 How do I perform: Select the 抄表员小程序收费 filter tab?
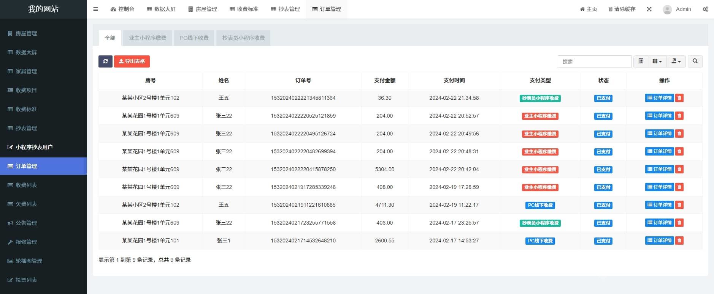[x=243, y=38]
